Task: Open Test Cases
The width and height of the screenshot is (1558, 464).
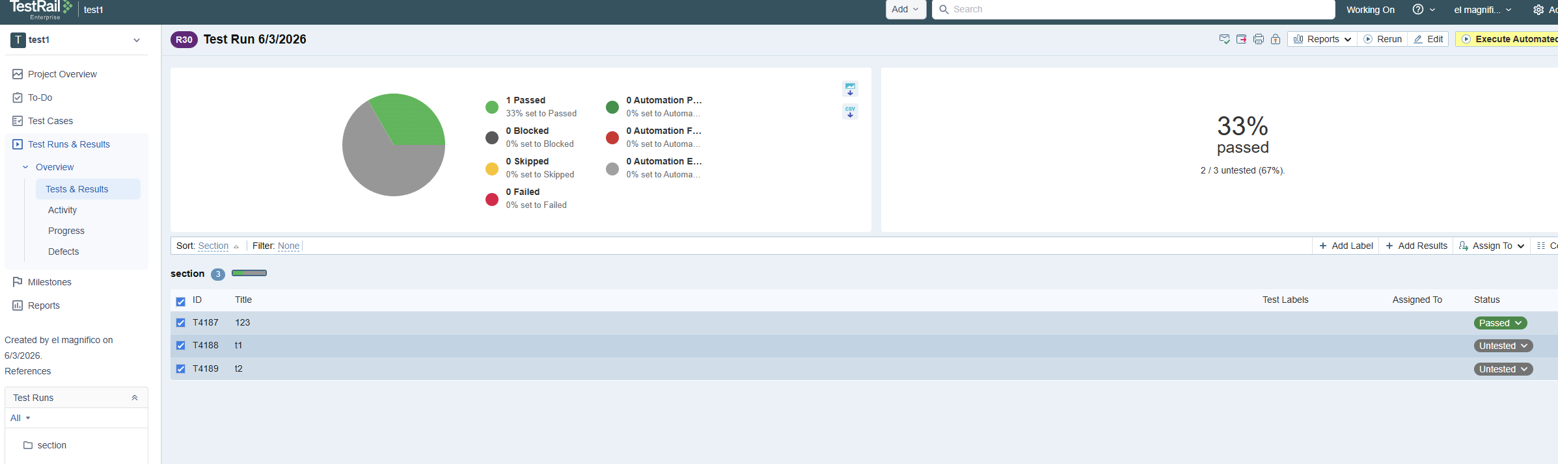Action: (x=51, y=121)
